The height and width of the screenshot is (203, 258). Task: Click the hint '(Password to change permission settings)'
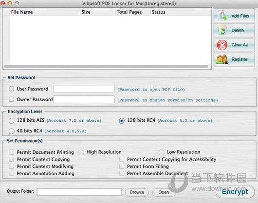point(167,100)
